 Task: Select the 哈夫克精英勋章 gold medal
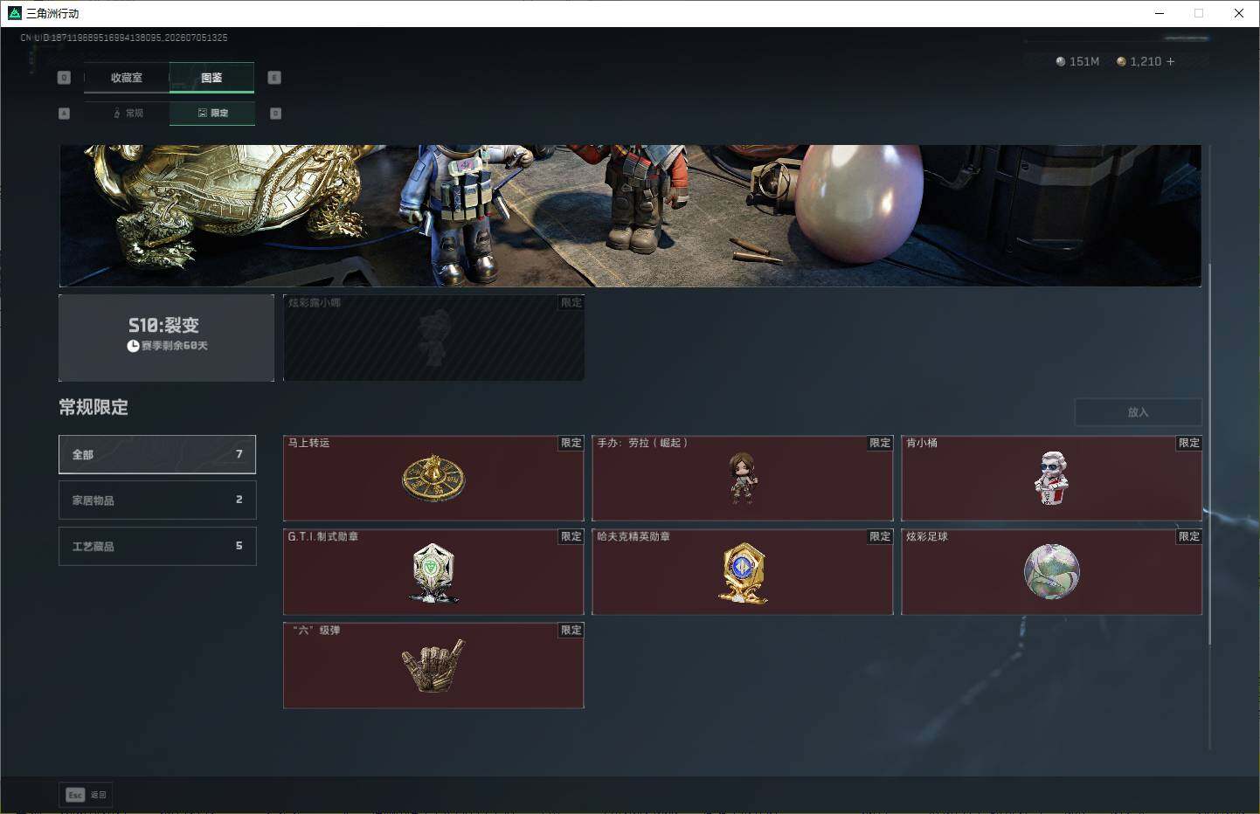[743, 571]
